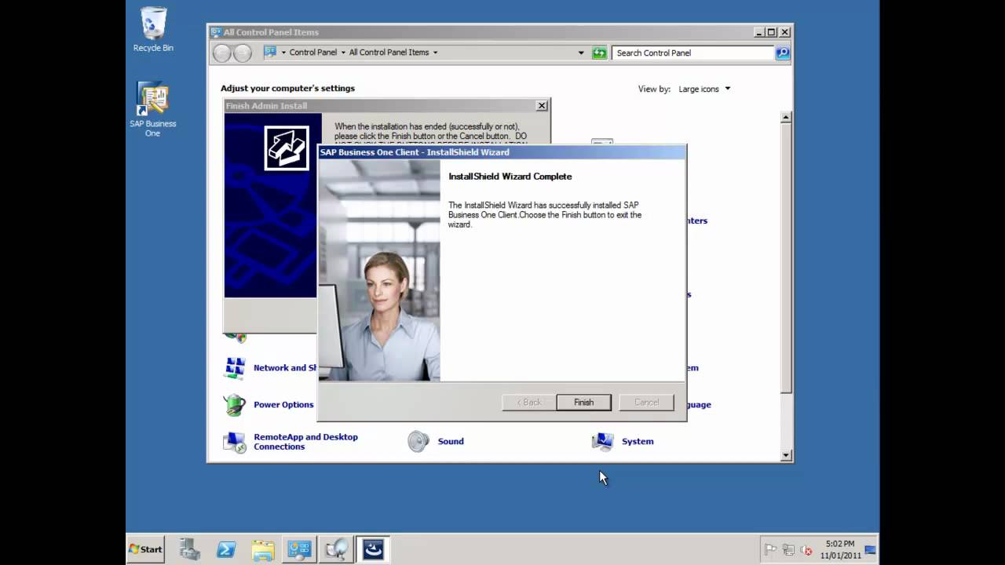Switch to the magnifier-icon taskbar application

click(336, 549)
